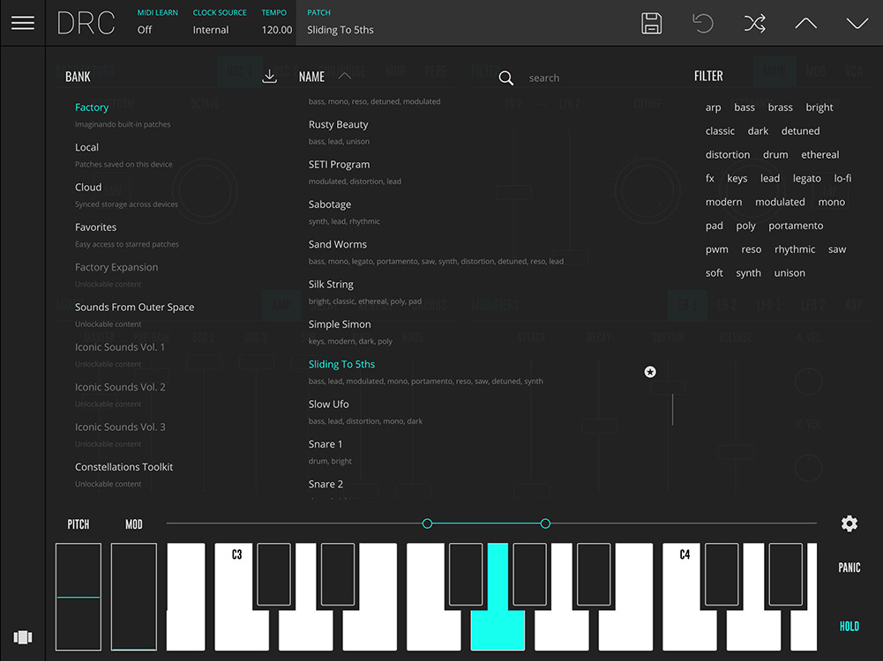Toggle the 'bass' filter tag
Image resolution: width=883 pixels, height=661 pixels.
pos(744,107)
